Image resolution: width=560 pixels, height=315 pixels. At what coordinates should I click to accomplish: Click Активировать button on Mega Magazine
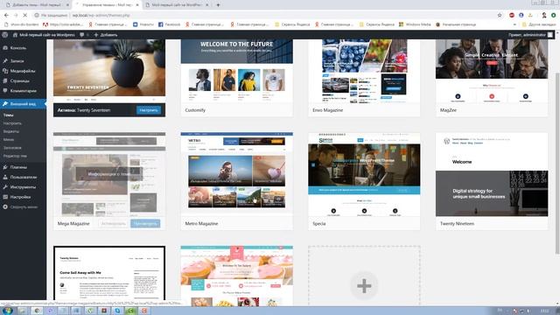pyautogui.click(x=113, y=224)
